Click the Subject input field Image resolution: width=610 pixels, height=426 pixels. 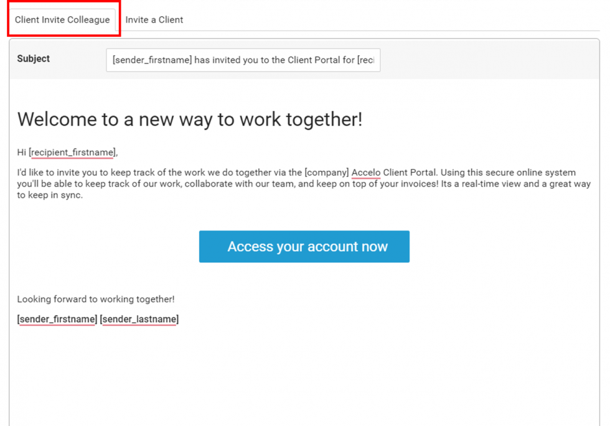click(x=243, y=60)
